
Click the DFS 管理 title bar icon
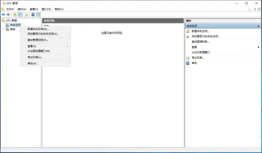(4, 3)
